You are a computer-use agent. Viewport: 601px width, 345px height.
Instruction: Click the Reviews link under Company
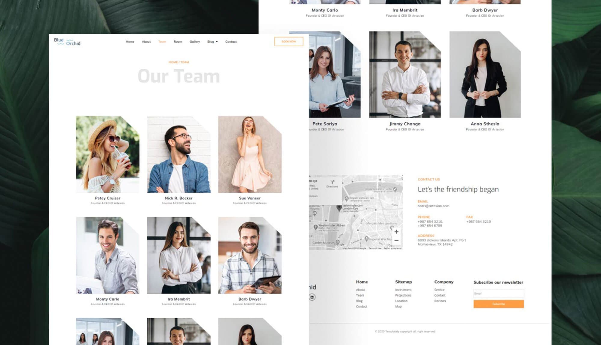coord(440,301)
